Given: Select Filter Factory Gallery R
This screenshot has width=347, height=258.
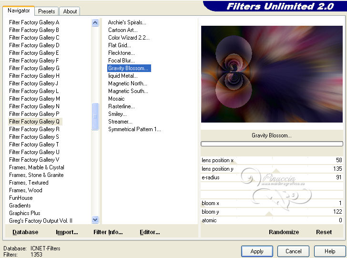Looking at the screenshot, I should click(34, 129).
